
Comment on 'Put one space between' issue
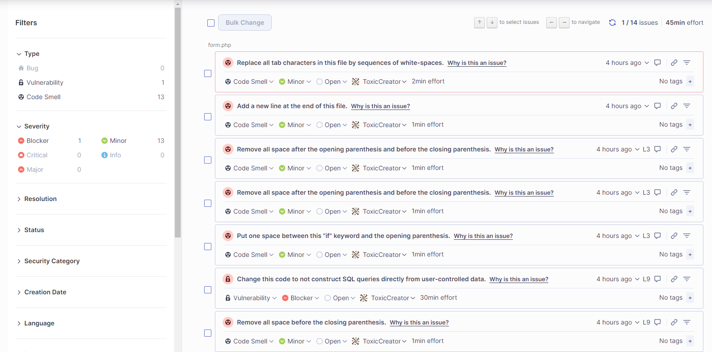click(x=657, y=236)
